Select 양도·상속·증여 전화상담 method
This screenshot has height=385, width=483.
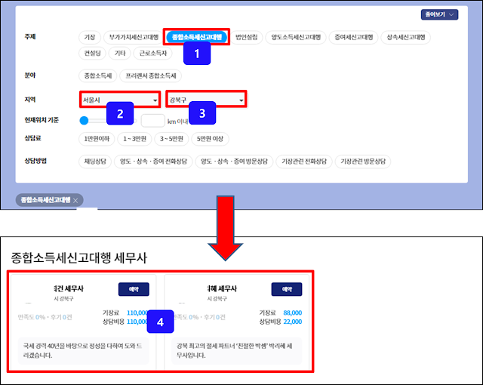(x=153, y=162)
